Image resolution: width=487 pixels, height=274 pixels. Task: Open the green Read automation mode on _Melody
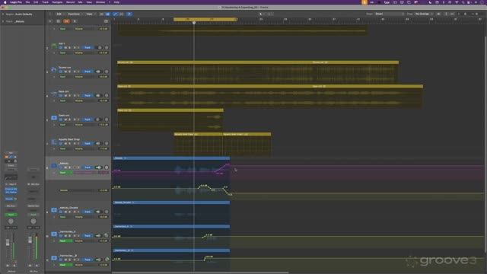65,173
